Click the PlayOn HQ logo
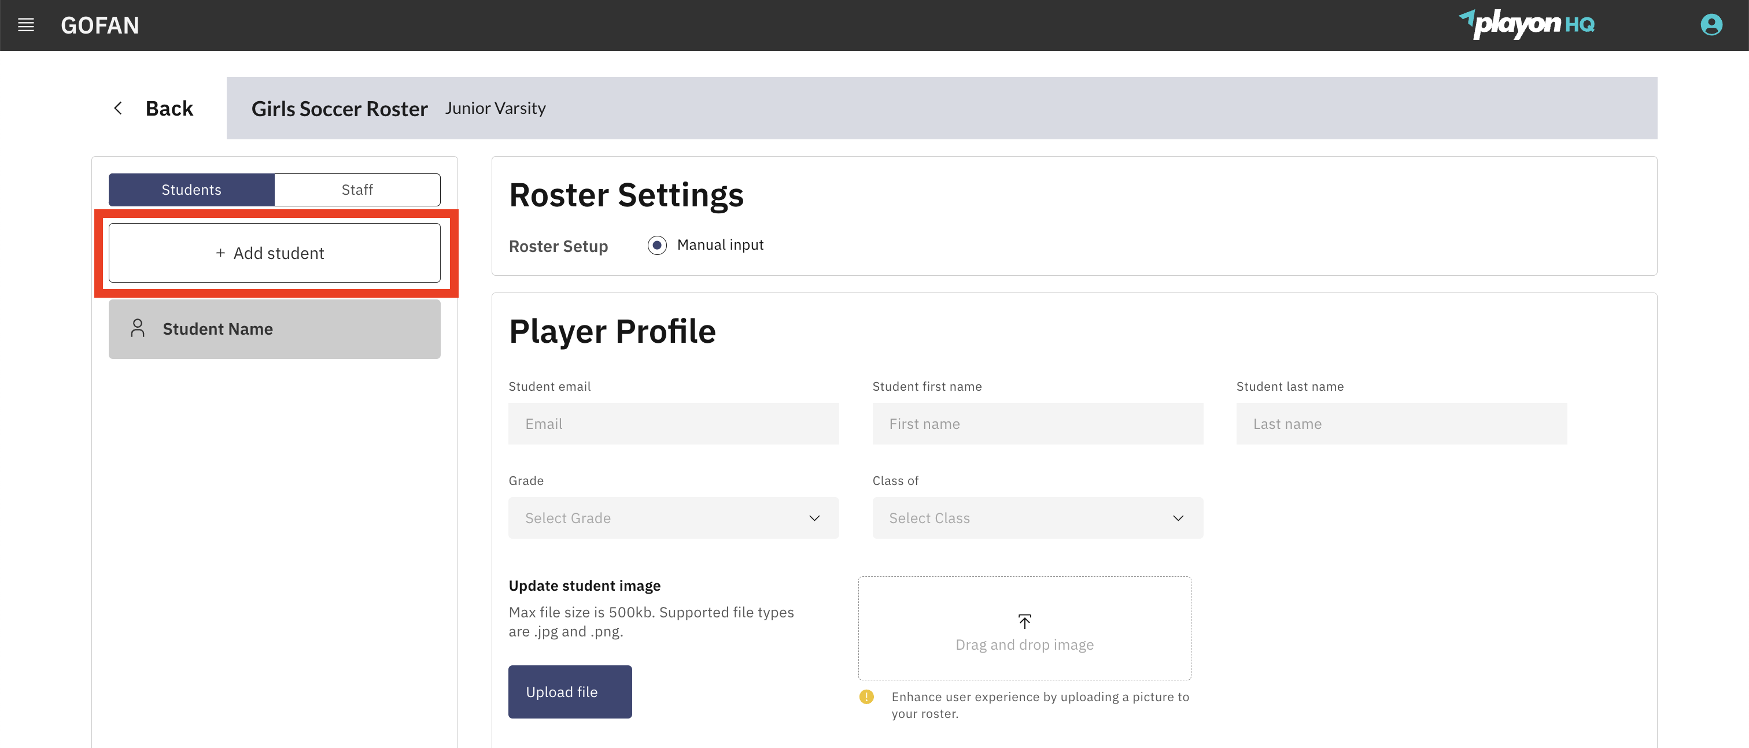1749x748 pixels. tap(1527, 24)
